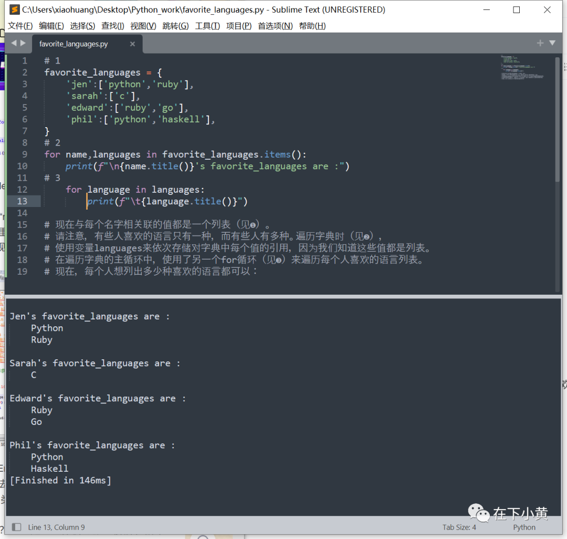
Task: Click the '[Finished in 146ms]' output text
Action: tap(60, 480)
